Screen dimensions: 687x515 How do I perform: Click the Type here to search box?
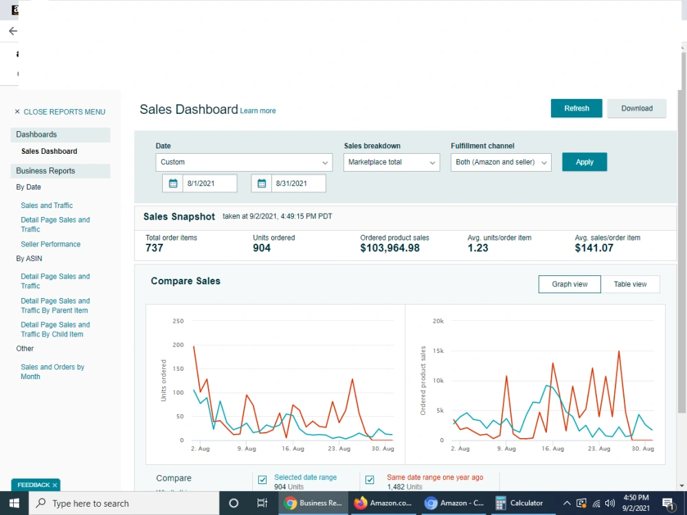[x=124, y=503]
